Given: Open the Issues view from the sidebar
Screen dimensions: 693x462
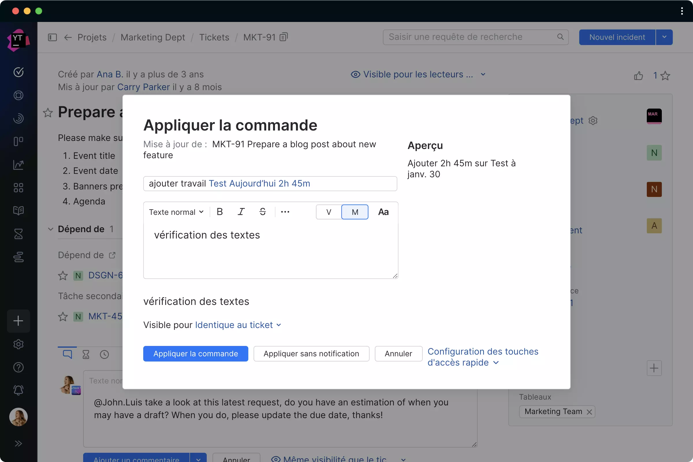Looking at the screenshot, I should 18,72.
